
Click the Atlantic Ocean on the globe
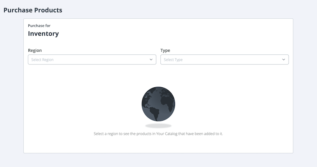158,103
